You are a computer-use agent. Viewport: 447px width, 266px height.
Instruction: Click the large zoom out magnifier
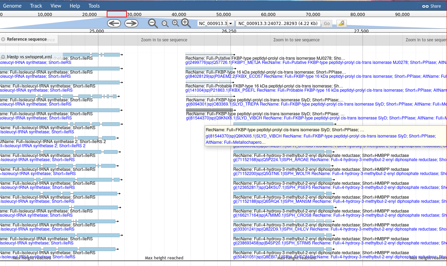153,23
